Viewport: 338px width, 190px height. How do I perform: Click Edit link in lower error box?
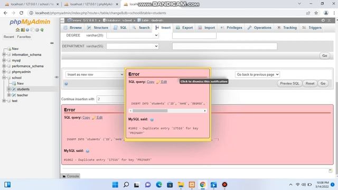[x=99, y=118]
